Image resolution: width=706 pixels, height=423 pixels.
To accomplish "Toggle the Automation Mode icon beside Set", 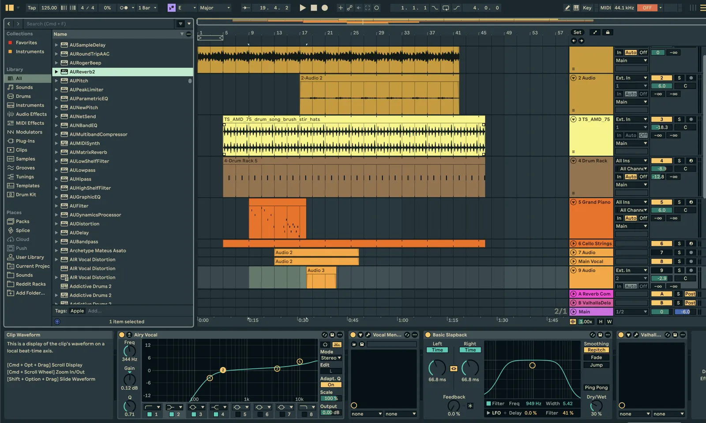I will click(595, 32).
